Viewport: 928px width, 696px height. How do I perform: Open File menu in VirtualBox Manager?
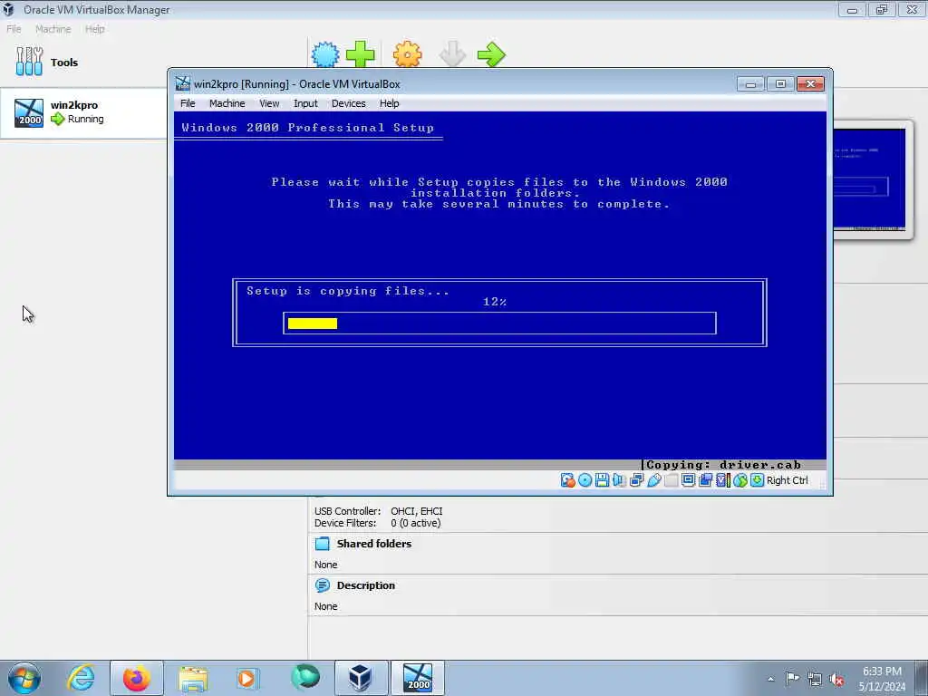click(x=14, y=29)
